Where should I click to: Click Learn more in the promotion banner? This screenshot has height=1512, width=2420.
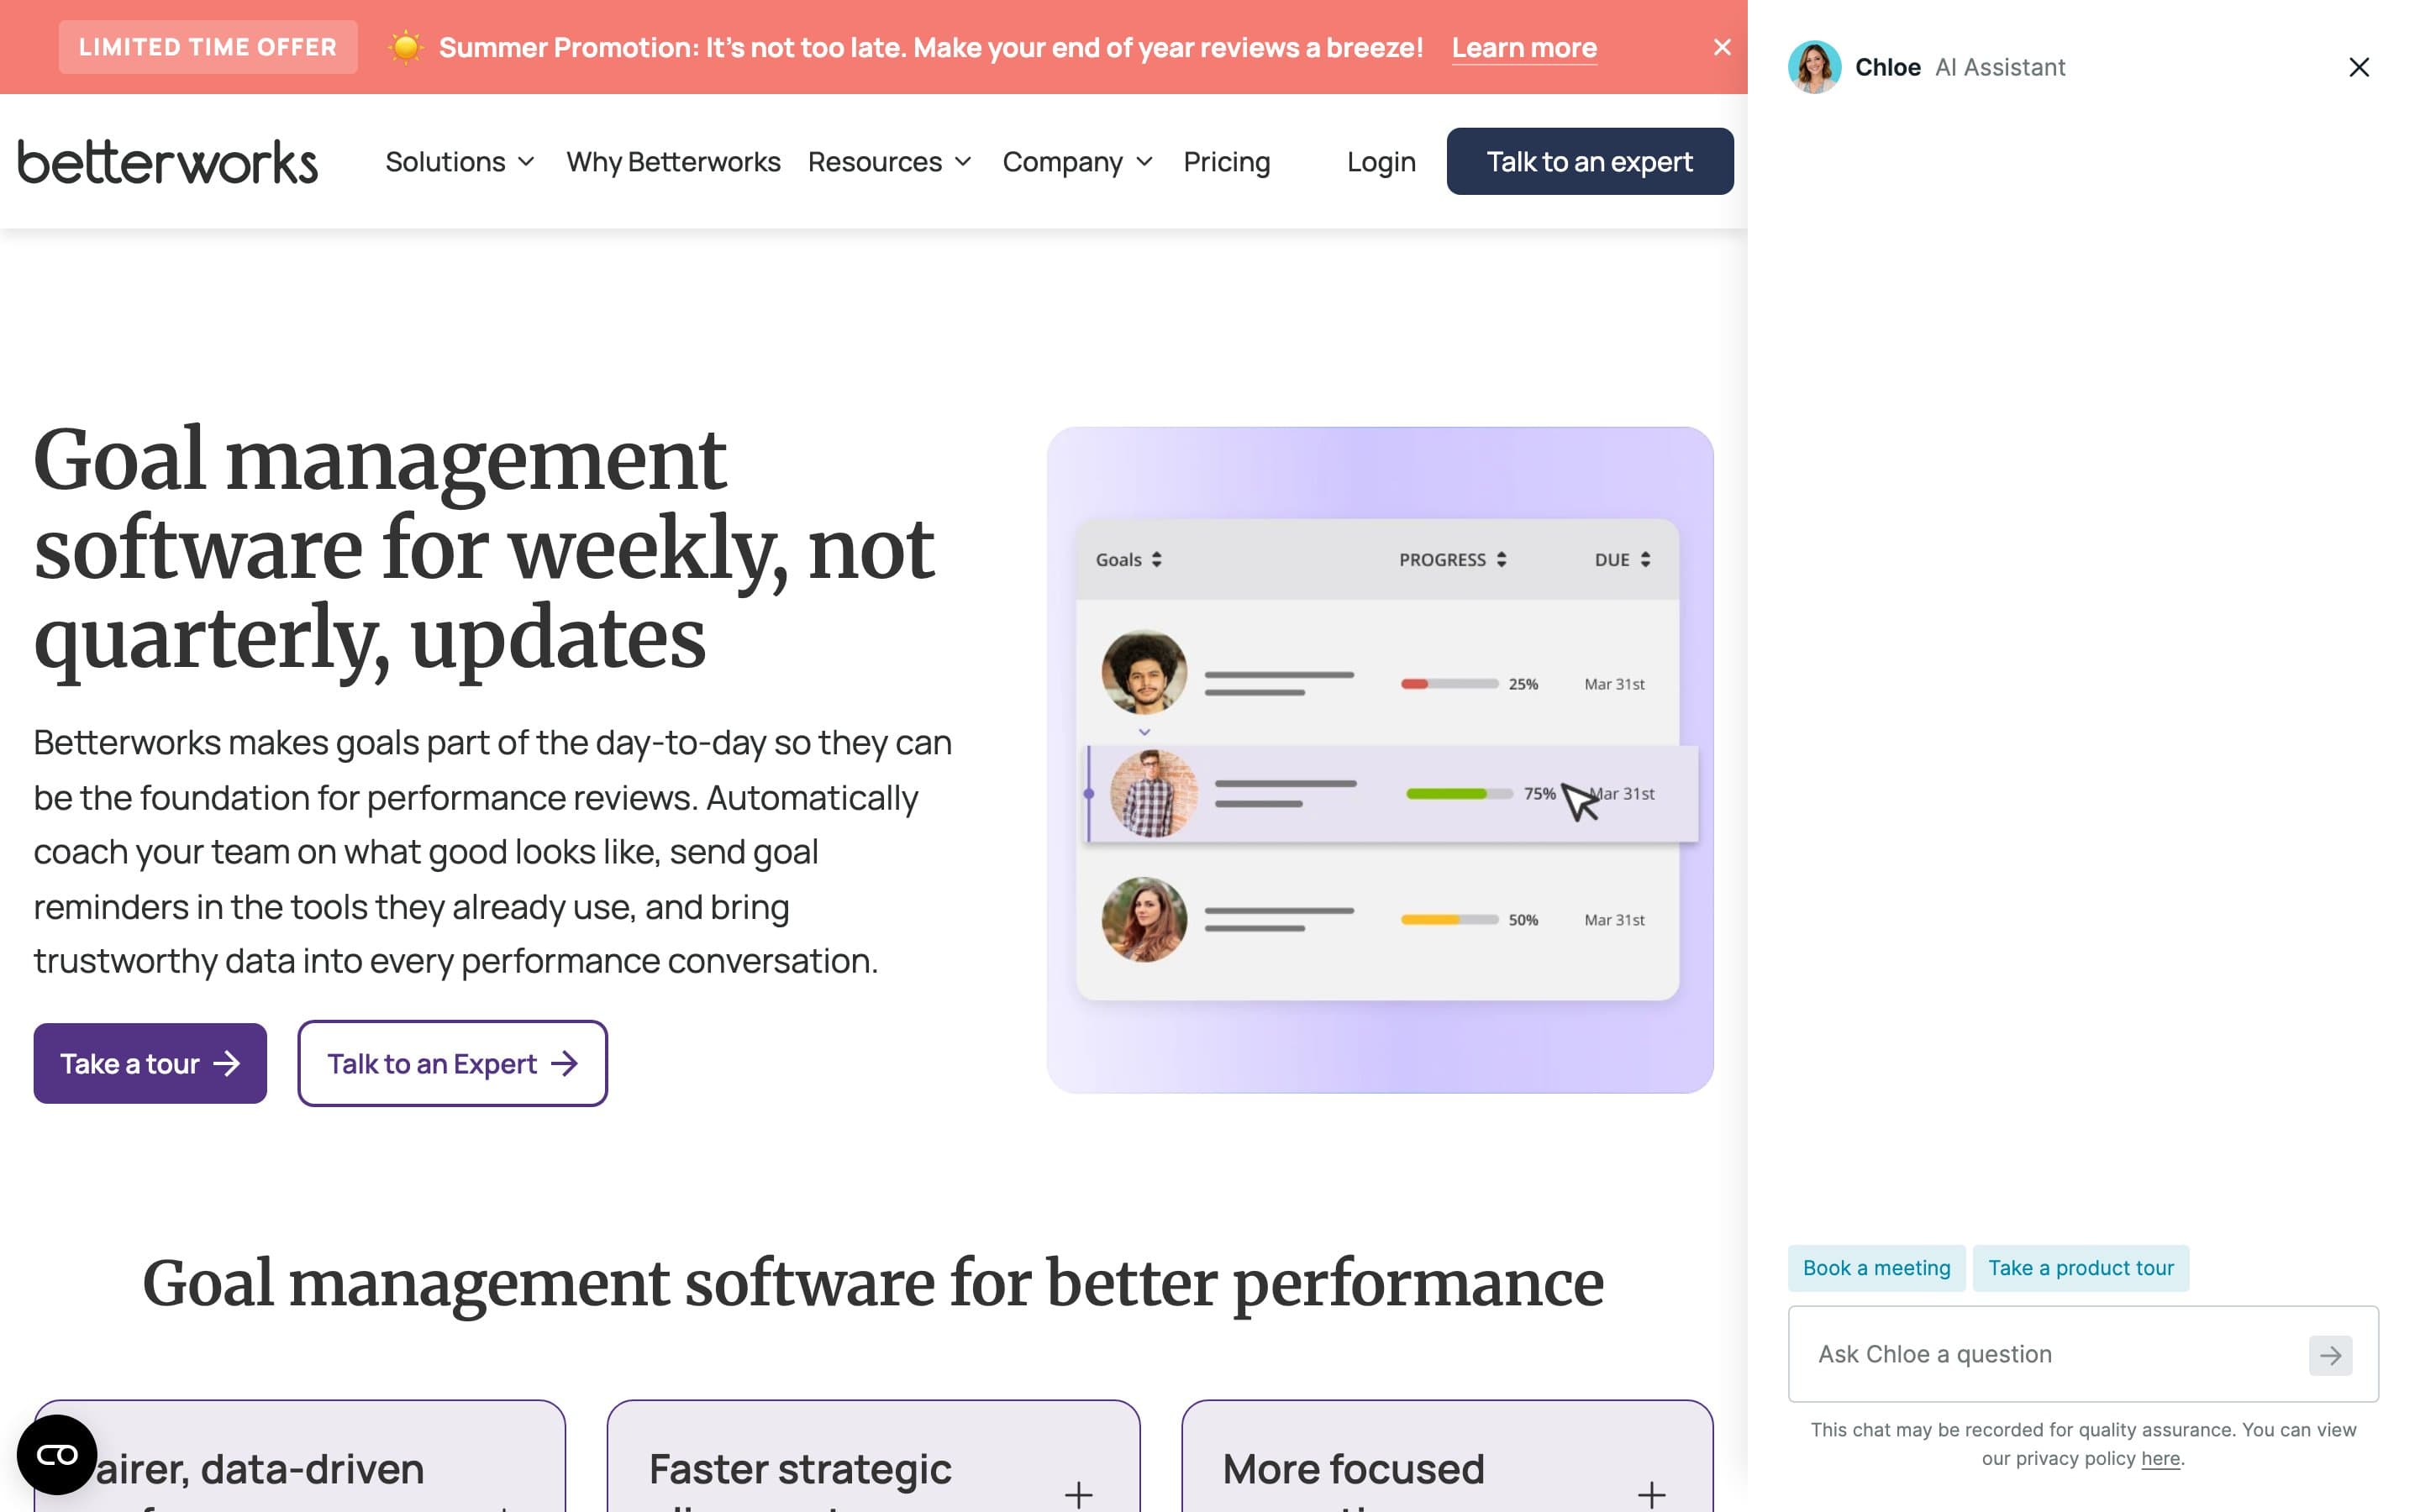click(1524, 48)
